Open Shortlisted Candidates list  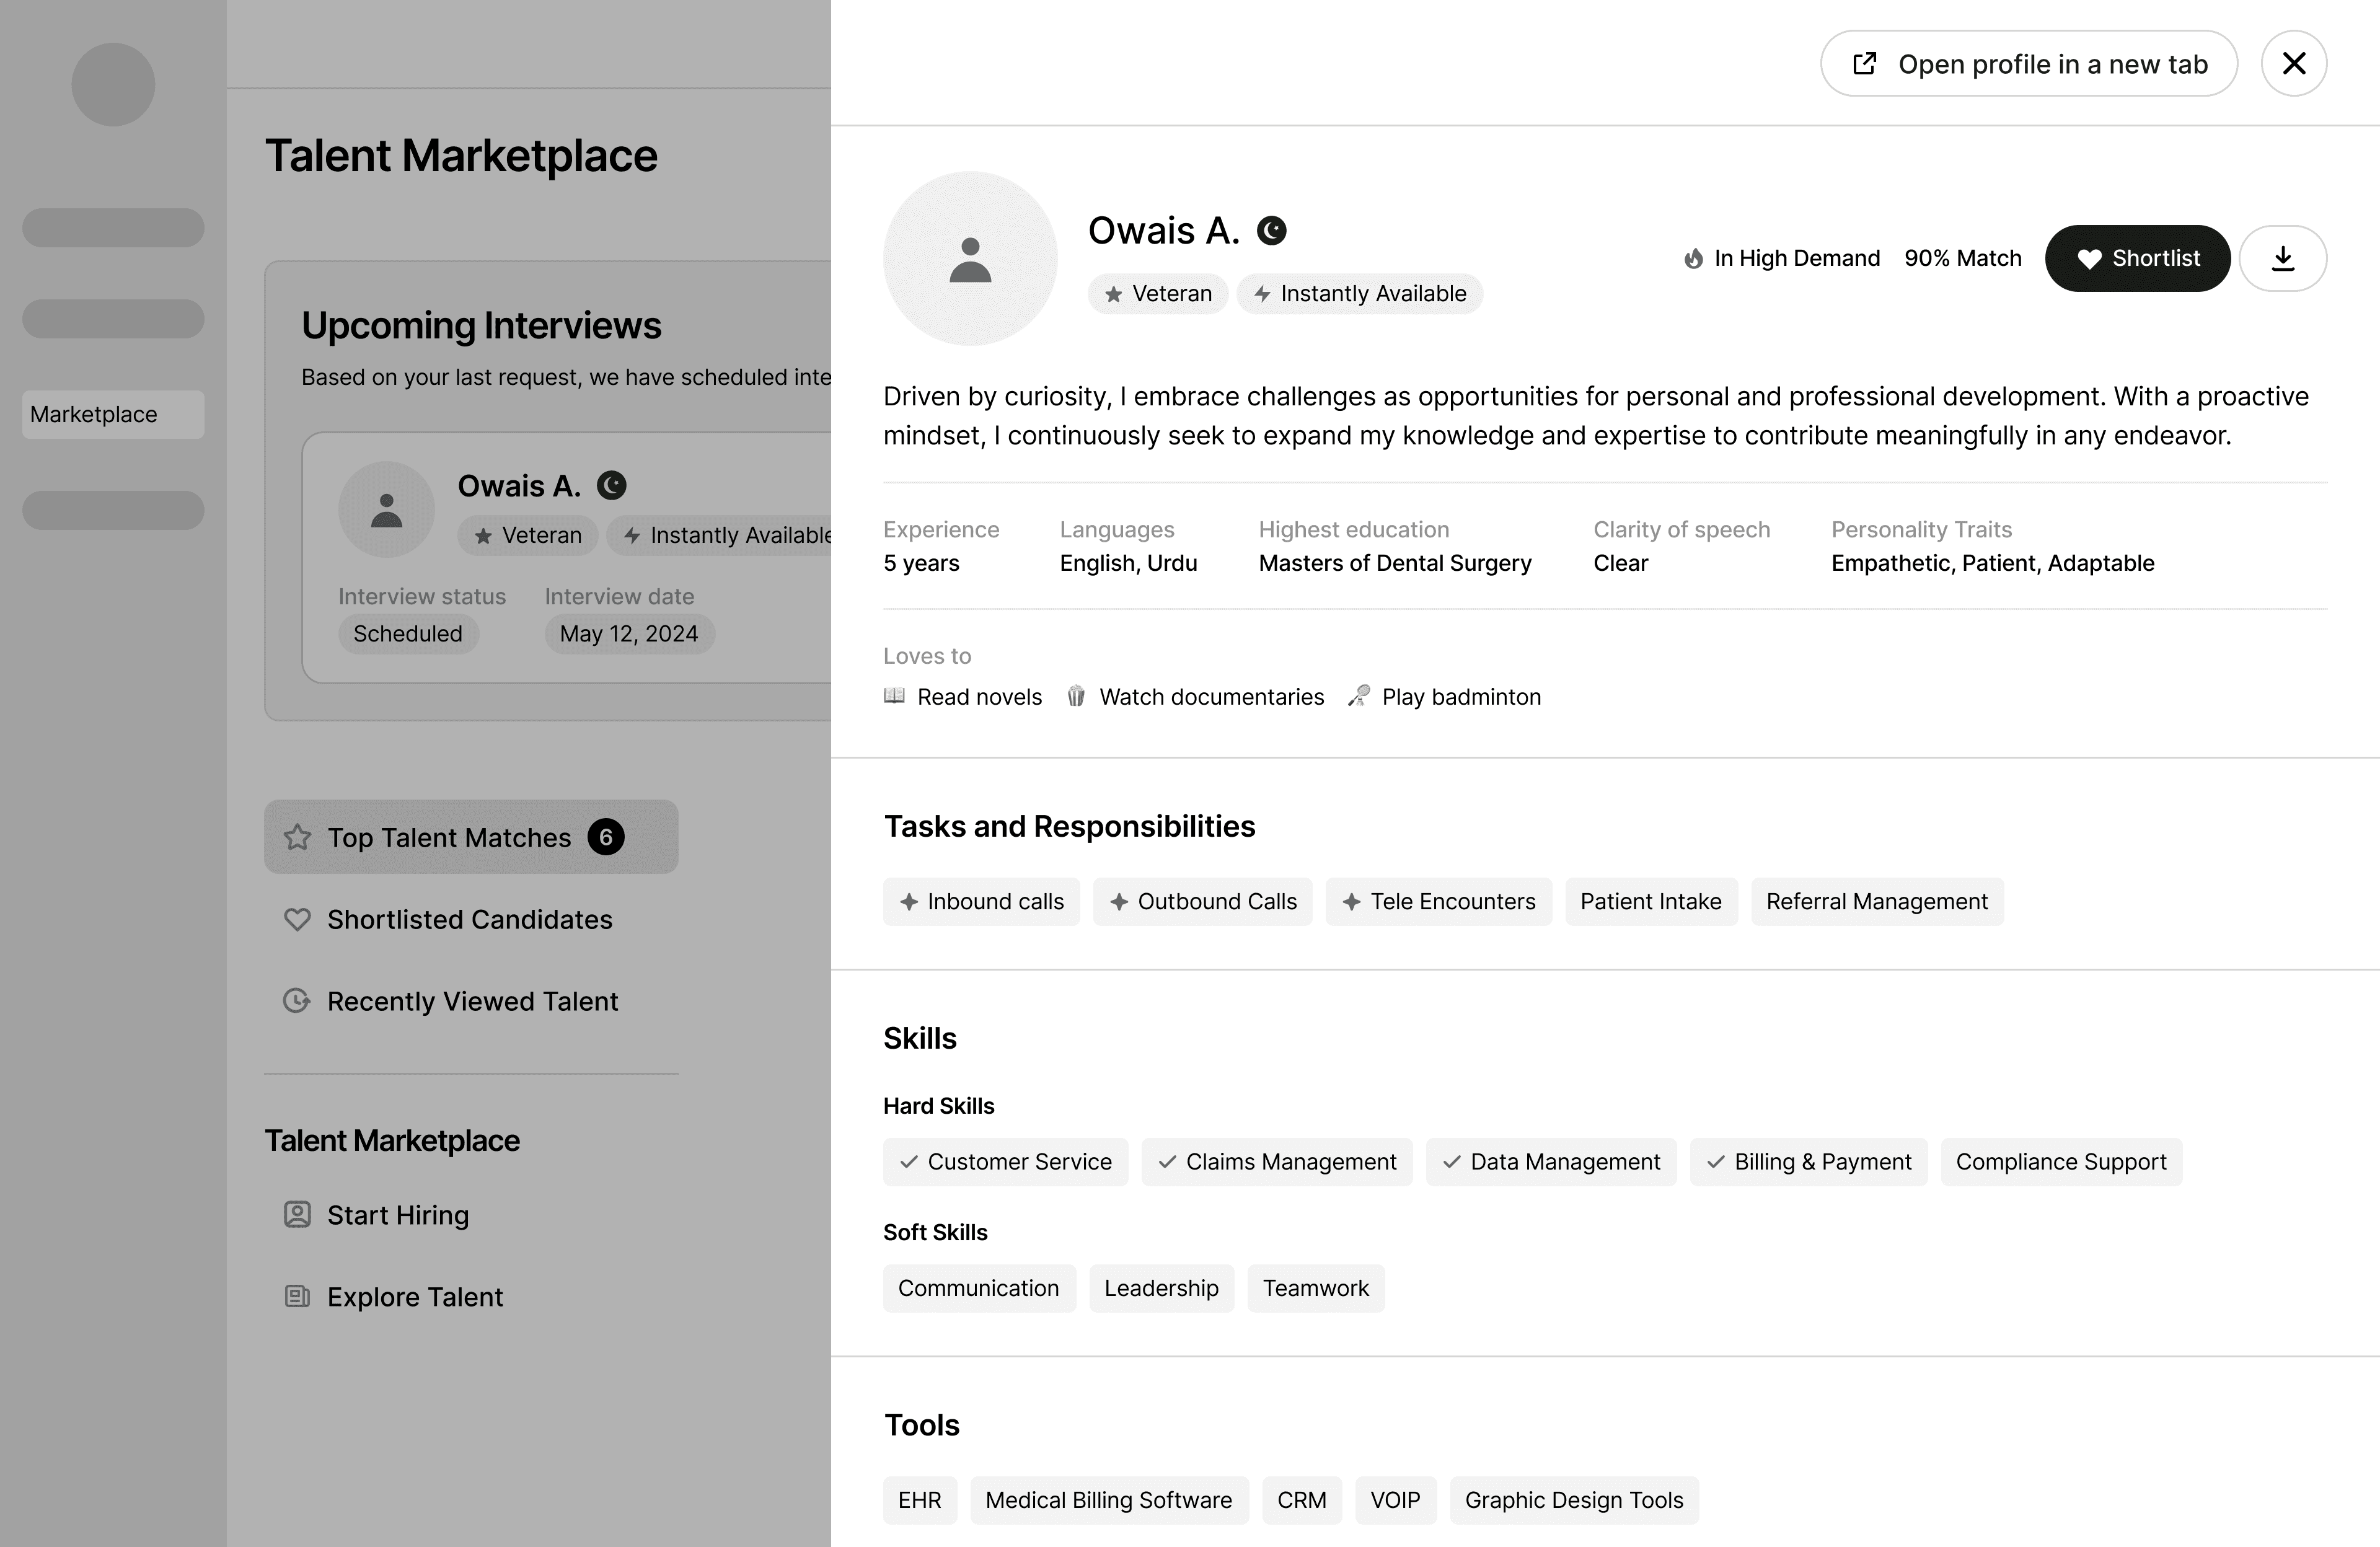coord(469,919)
